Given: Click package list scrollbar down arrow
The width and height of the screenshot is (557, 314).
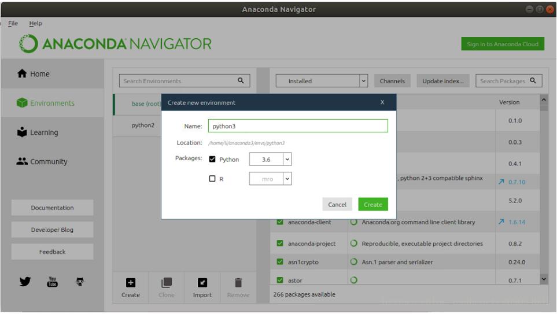Looking at the screenshot, I should tap(544, 279).
